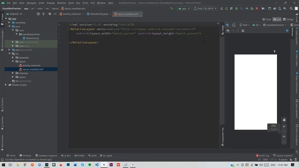Viewport: 299px width, 168px height.
Task: Open the Profiler tool window
Action: (79, 155)
